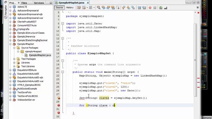Viewport: 212px width, 119px height.
Task: Go to Previous Bookmark icon
Action: (x=124, y=8)
